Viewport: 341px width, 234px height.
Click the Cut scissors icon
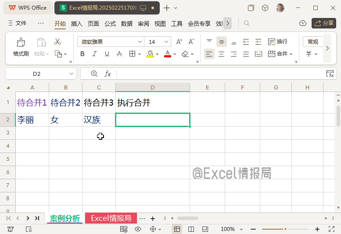click(x=57, y=42)
